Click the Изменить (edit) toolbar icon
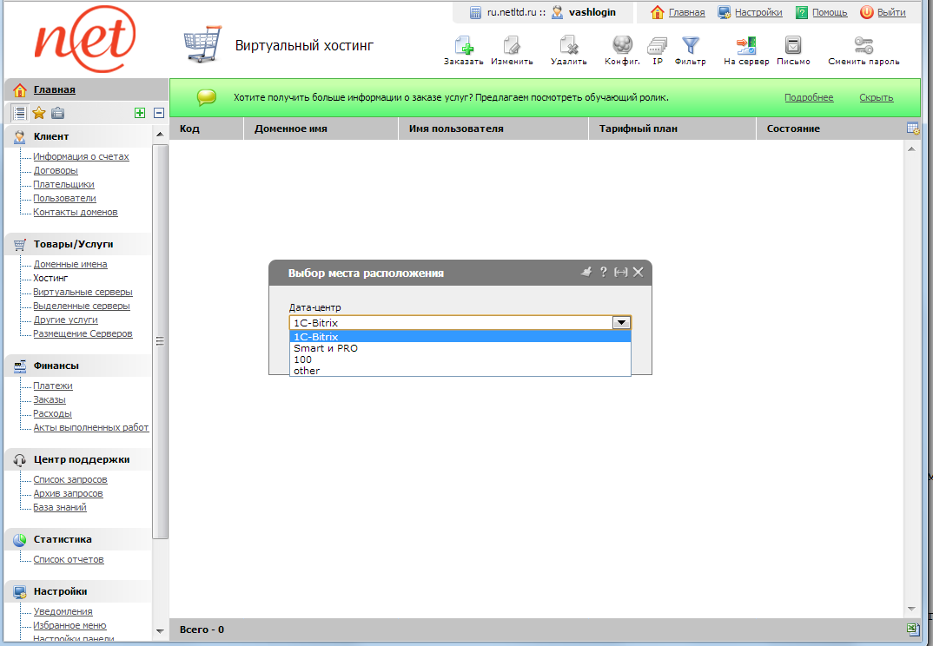Image resolution: width=933 pixels, height=646 pixels. click(512, 46)
